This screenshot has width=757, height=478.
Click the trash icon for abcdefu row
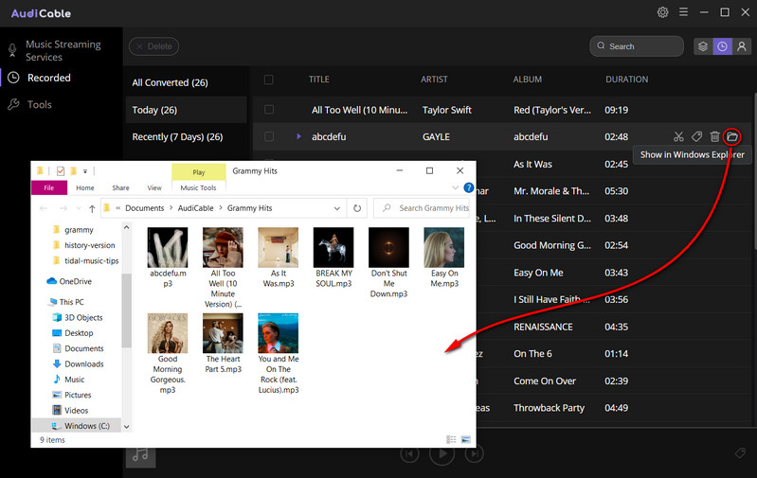[715, 137]
